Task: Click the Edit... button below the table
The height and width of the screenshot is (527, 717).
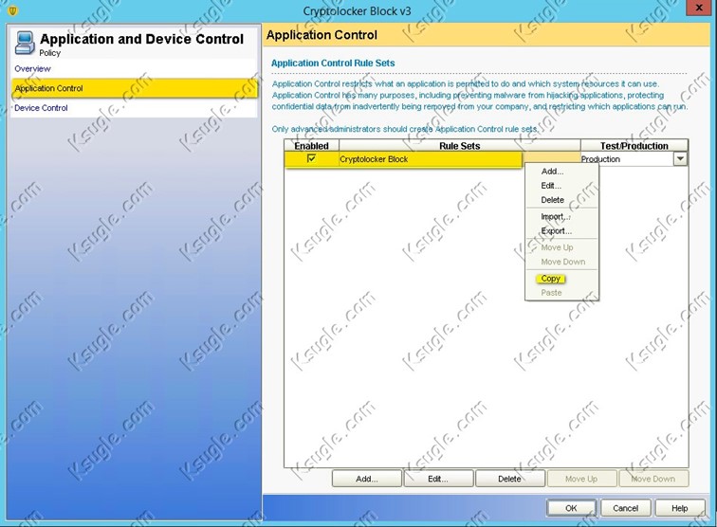Action: coord(438,479)
